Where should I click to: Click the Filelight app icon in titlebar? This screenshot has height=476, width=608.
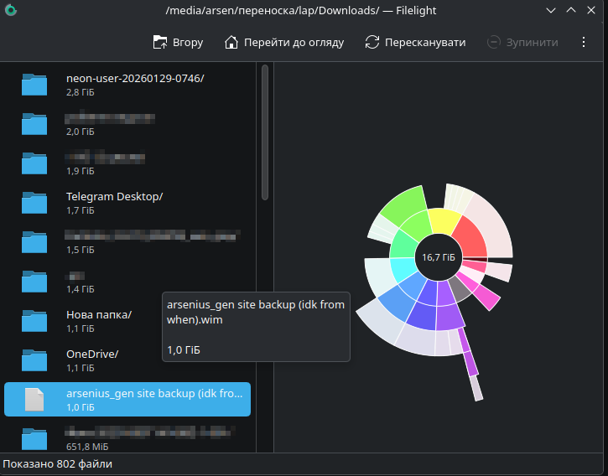point(10,11)
